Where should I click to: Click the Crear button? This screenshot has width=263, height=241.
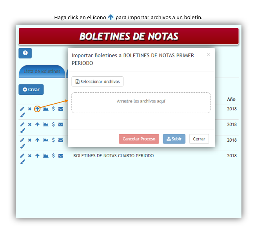[31, 90]
